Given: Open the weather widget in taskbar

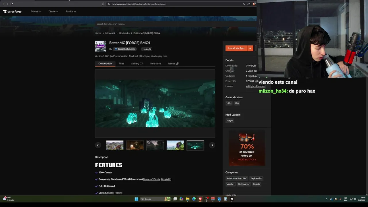Looking at the screenshot, I should [x=8, y=199].
